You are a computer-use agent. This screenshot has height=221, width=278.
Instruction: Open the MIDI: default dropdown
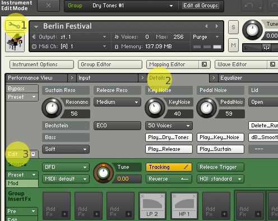click(x=66, y=179)
